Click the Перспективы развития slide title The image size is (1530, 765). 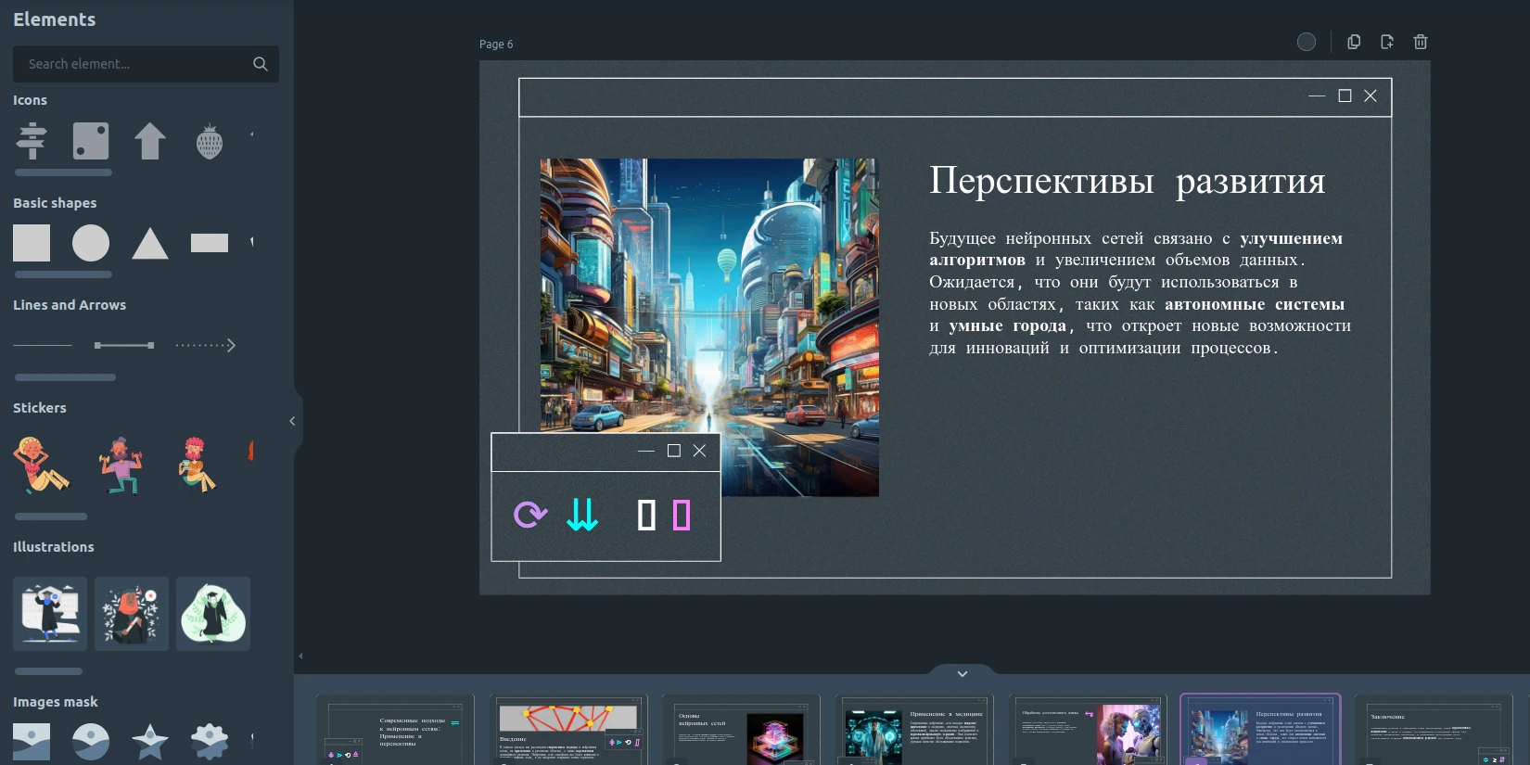pos(1127,181)
